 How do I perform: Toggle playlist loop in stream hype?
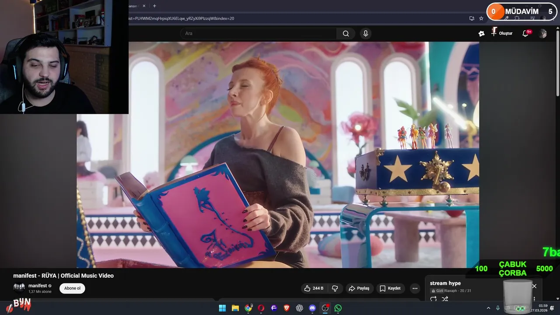point(434,299)
